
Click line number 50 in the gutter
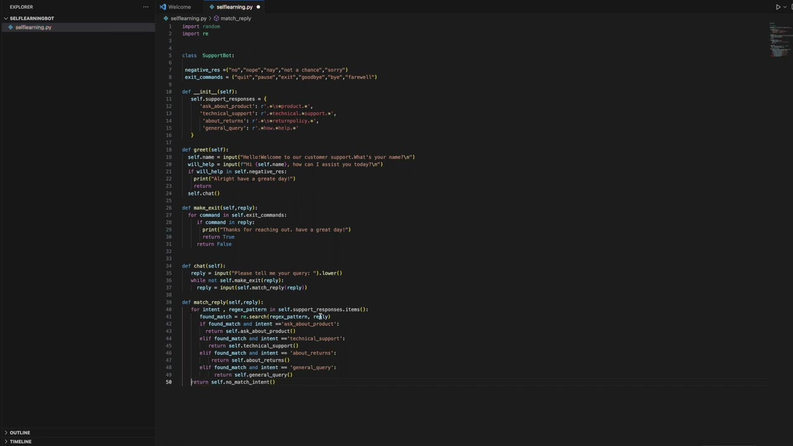click(x=168, y=382)
